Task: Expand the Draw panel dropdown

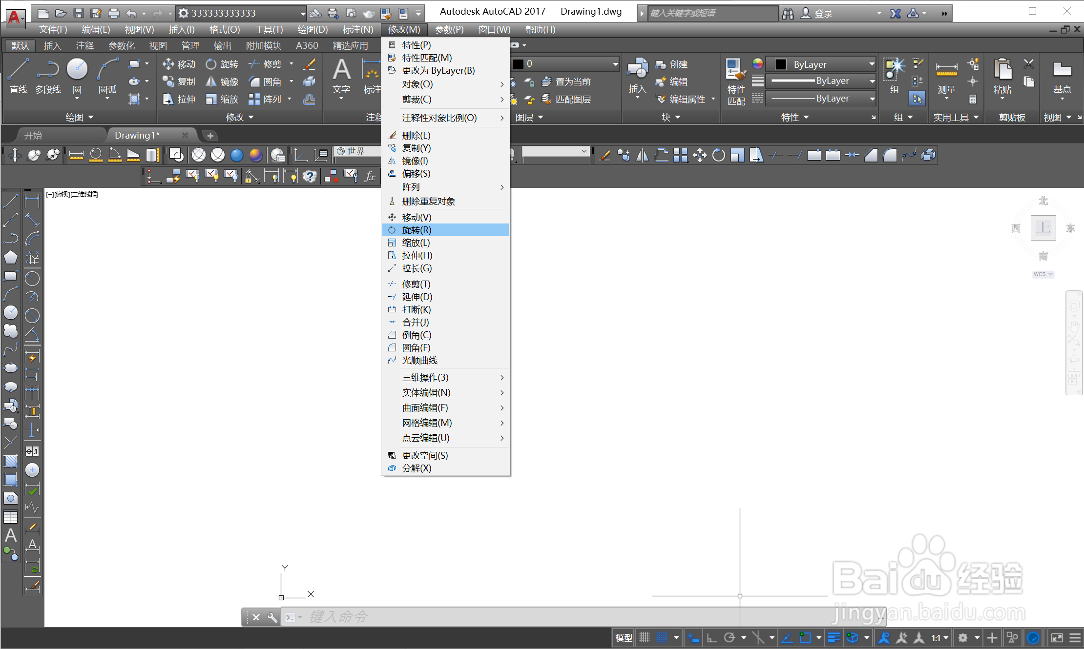Action: coord(80,117)
